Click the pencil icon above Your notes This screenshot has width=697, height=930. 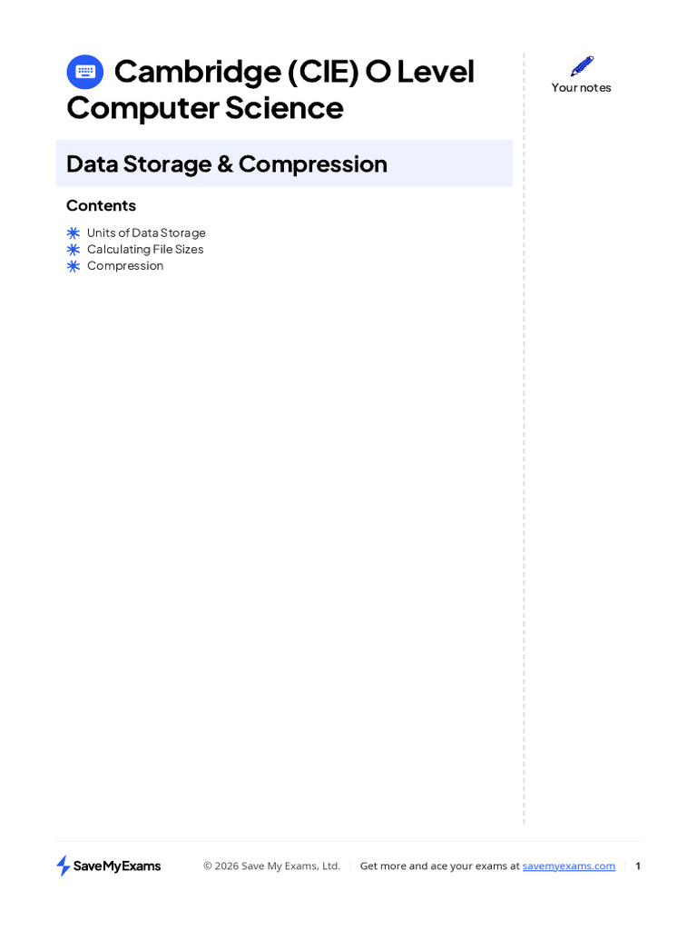(x=582, y=66)
